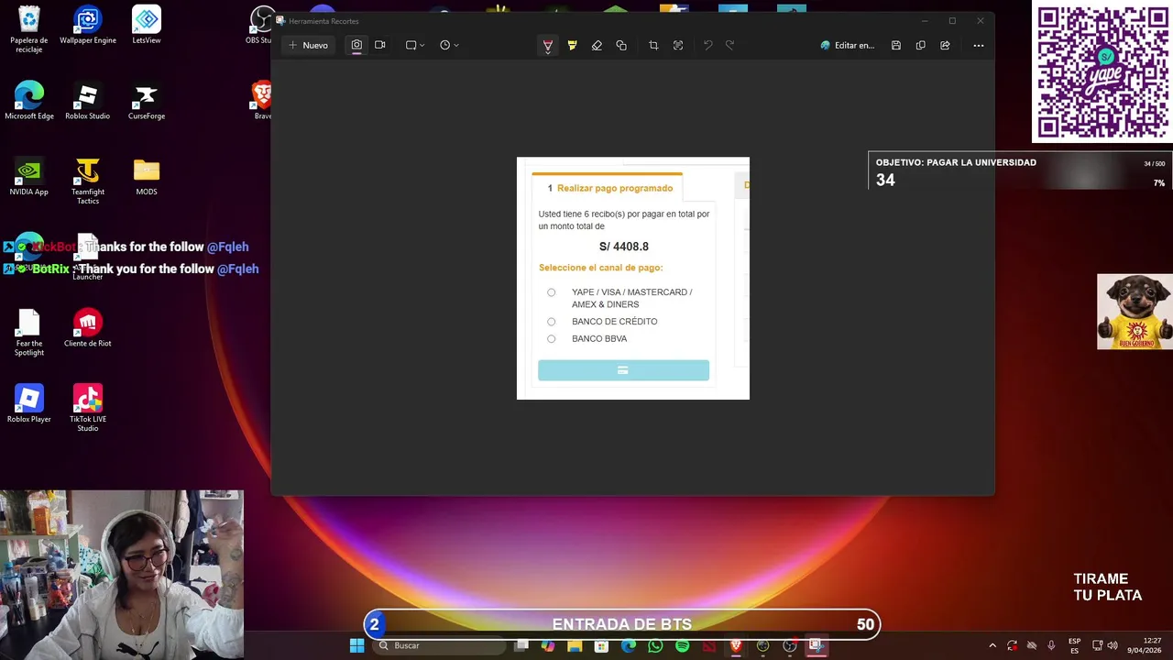Select the screenshot camera mode icon

[356, 45]
